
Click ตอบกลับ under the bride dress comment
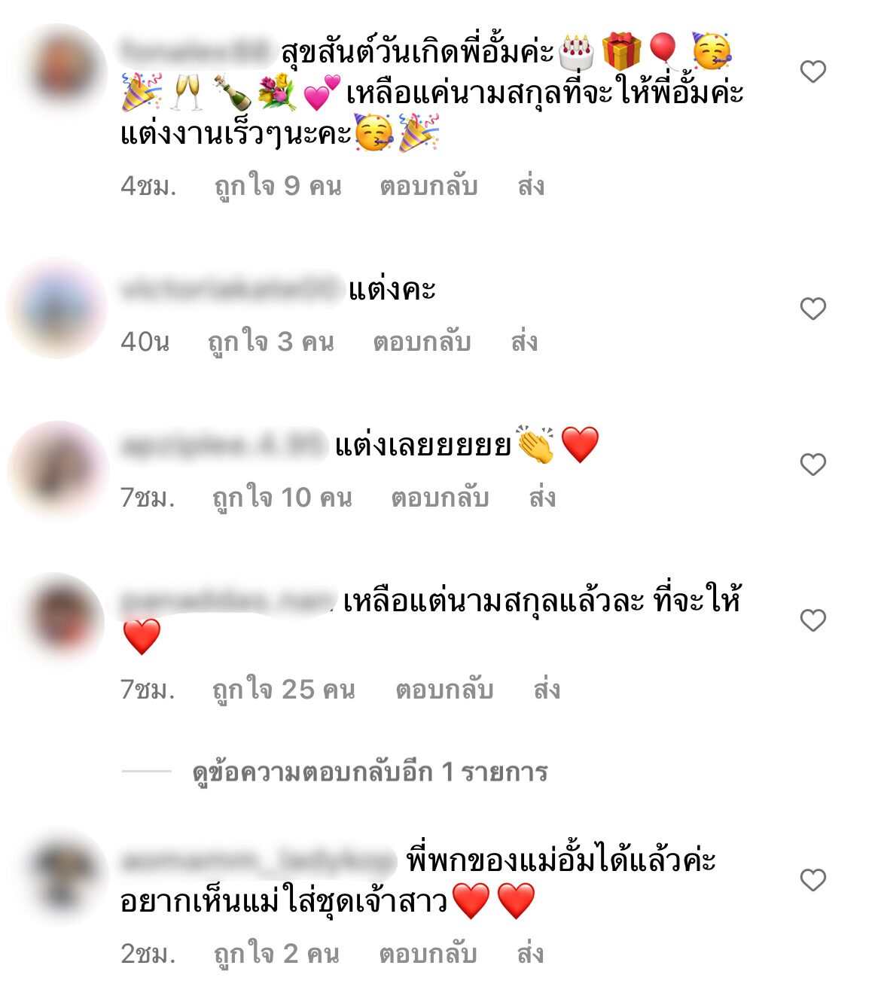click(x=428, y=955)
